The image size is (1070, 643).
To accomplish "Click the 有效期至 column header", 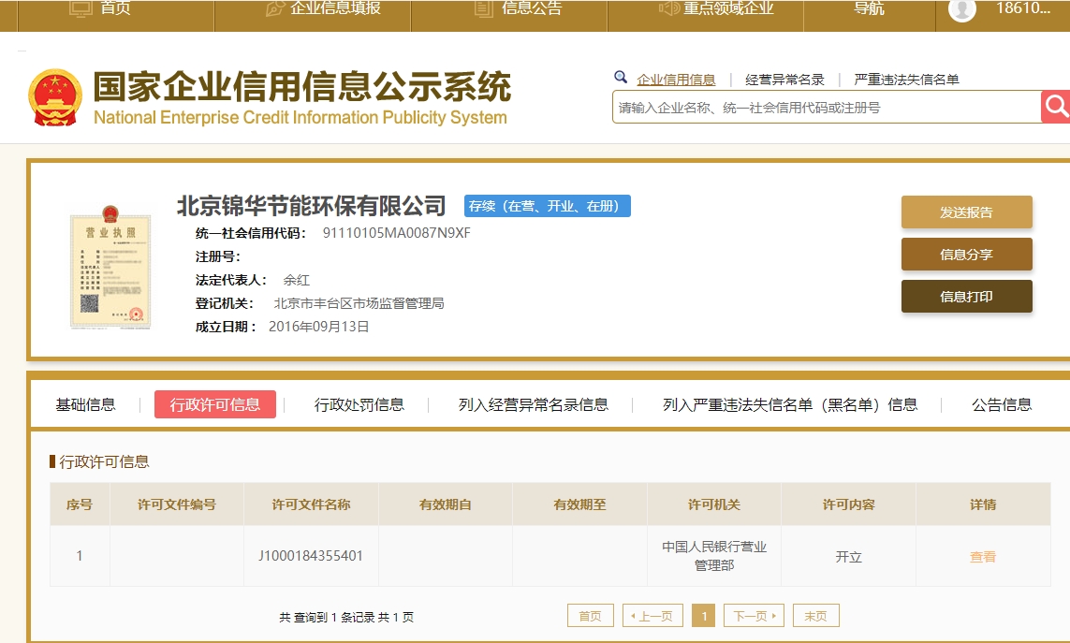I will click(x=579, y=504).
